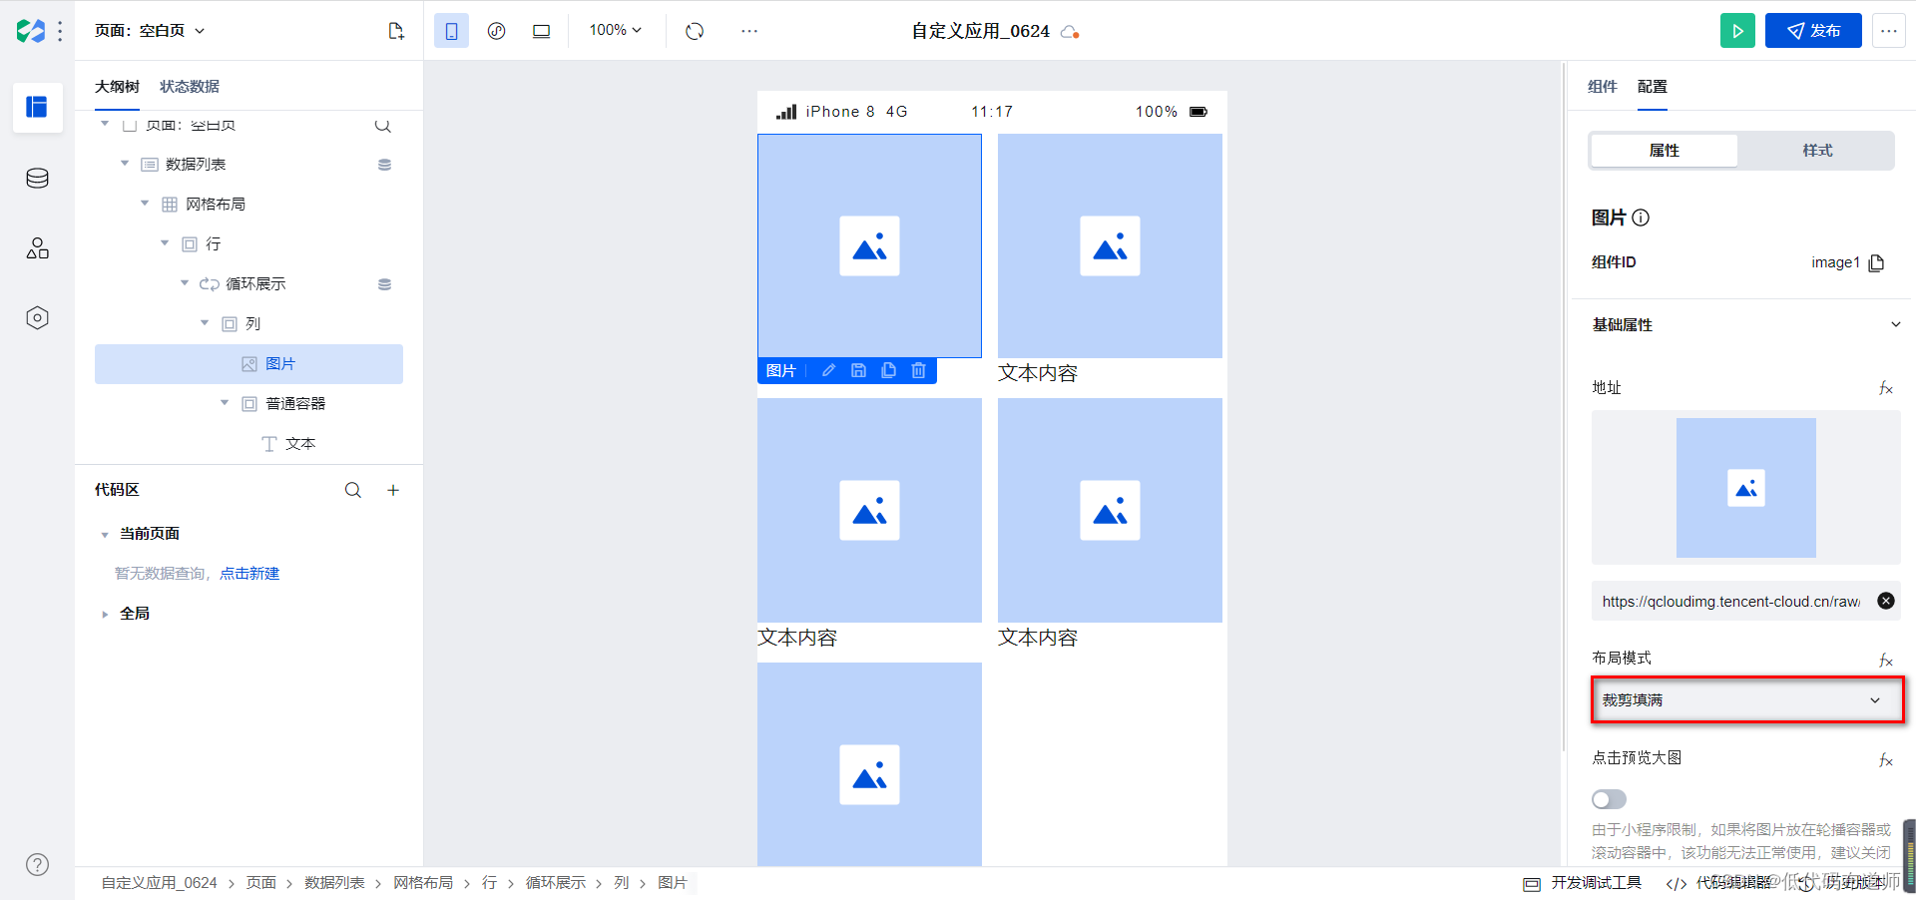Click the 图片 info circle icon
Viewport: 1916px width, 900px height.
[x=1641, y=218]
